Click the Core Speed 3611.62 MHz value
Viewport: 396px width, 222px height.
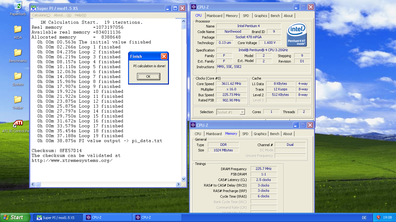click(x=231, y=84)
